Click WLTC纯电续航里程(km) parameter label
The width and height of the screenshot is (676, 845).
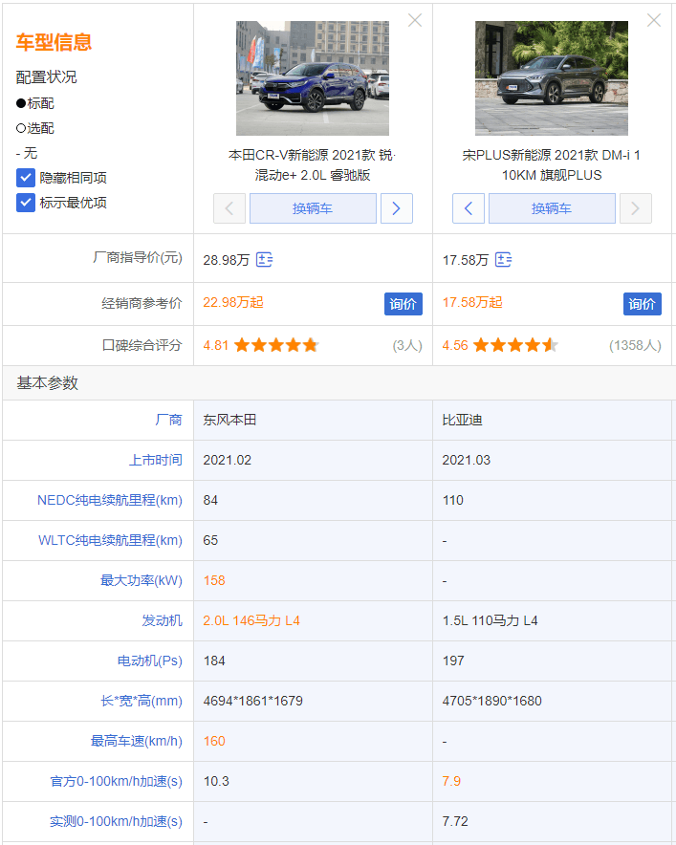tap(111, 540)
